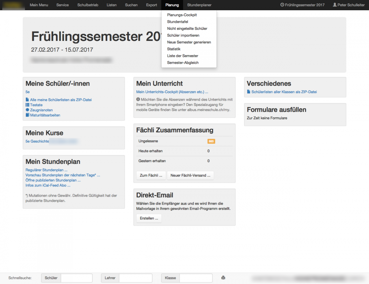Click the Zum Fächli button
Screen dimensions: 369x284
click(x=151, y=175)
